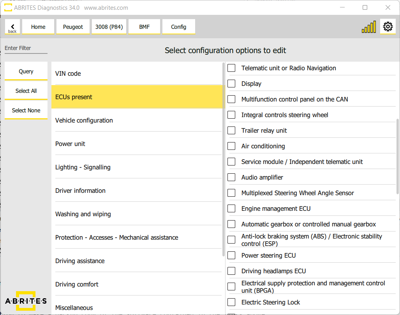Navigate to Home breadcrumb
400x315 pixels.
(38, 27)
